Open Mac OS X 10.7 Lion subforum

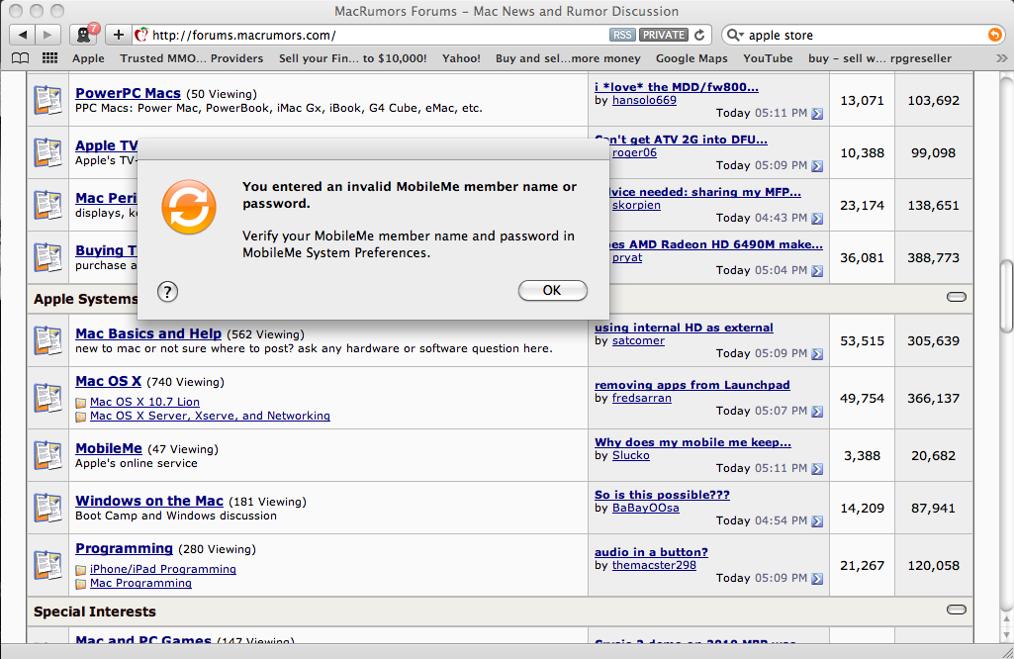(144, 402)
